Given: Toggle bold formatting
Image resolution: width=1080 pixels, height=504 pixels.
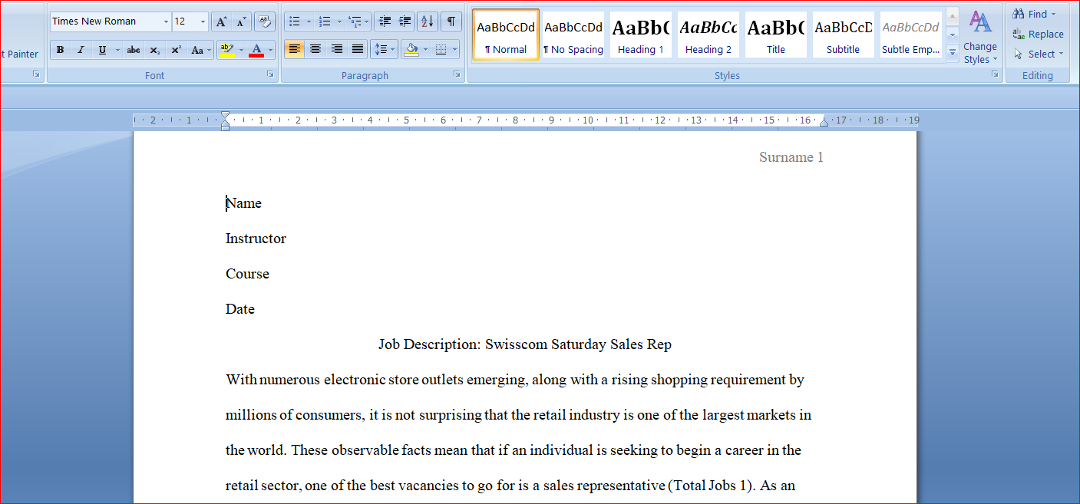Looking at the screenshot, I should click(60, 50).
